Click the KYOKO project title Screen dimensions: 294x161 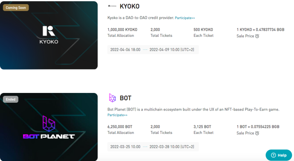129,6
